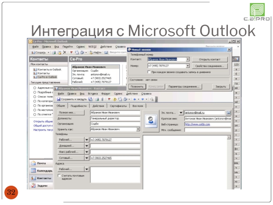Check journal entry on each call checkbox

click(149, 72)
